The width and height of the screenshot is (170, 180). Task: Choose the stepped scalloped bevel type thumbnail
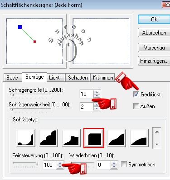coord(49,138)
